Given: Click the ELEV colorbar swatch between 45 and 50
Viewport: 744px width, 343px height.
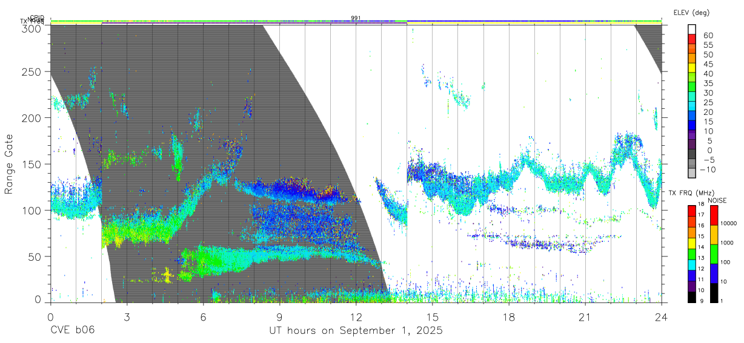Looking at the screenshot, I should click(693, 59).
